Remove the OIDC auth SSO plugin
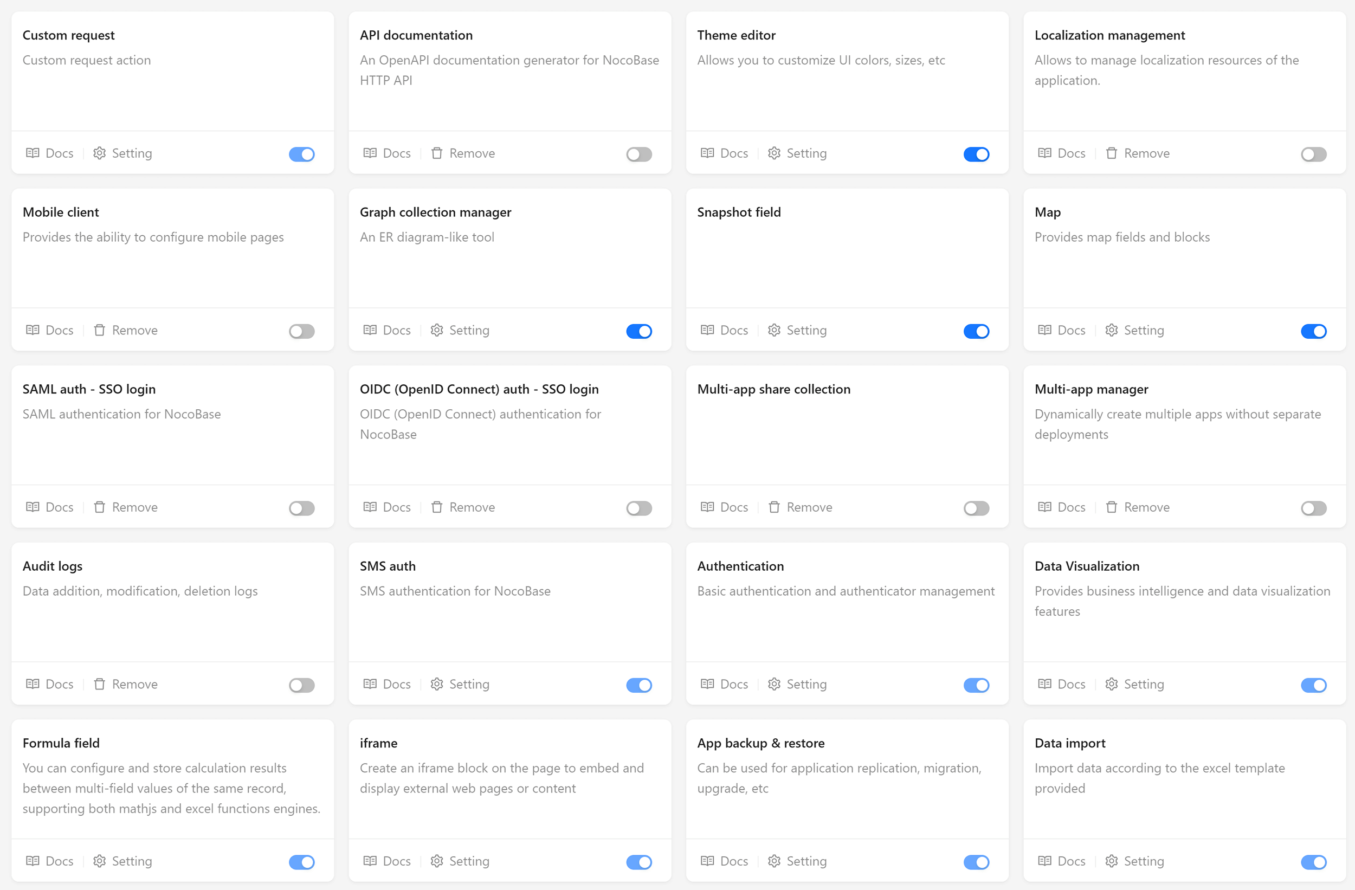This screenshot has height=890, width=1355. point(472,507)
